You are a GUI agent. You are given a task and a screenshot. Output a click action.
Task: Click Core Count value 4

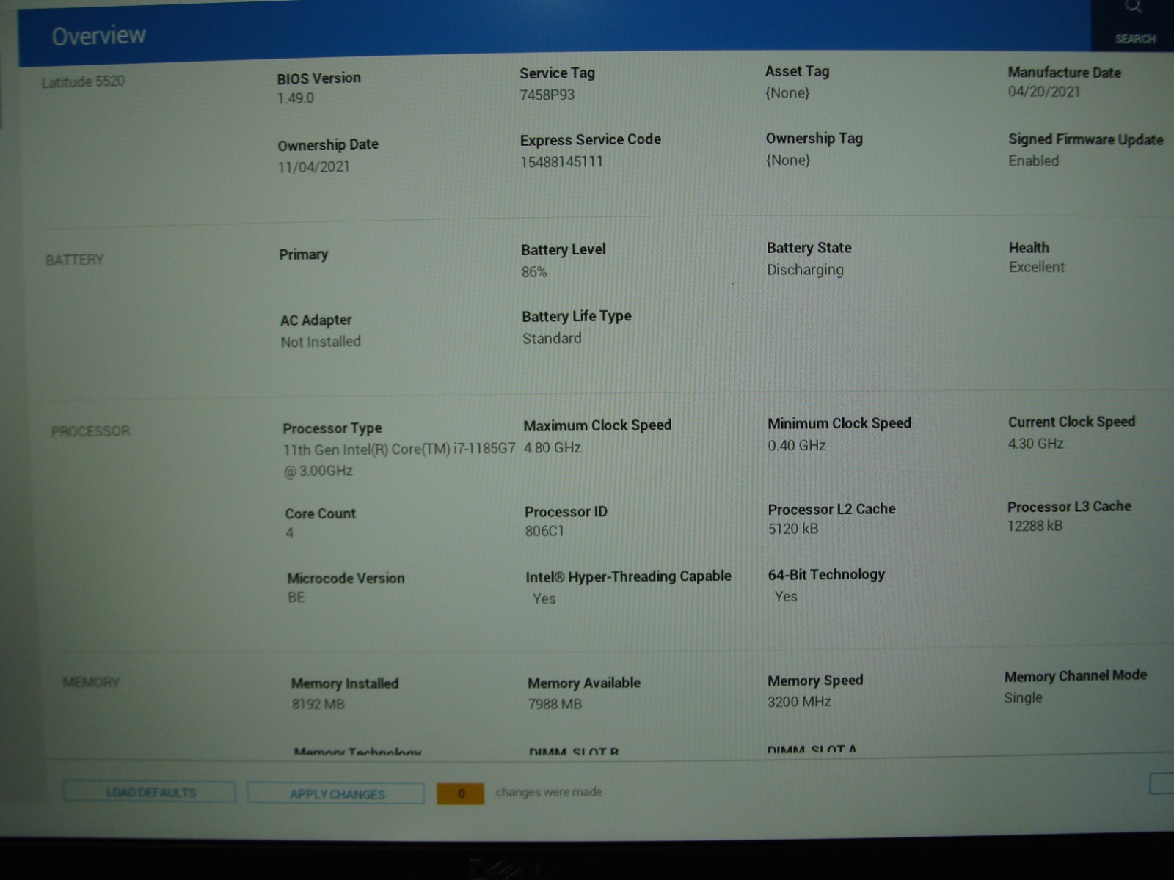[x=290, y=532]
